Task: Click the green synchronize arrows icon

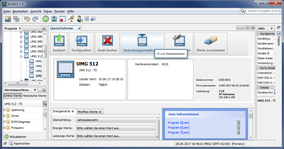Action: (x=46, y=19)
